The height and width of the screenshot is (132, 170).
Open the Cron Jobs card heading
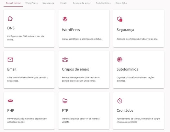[x=125, y=110]
